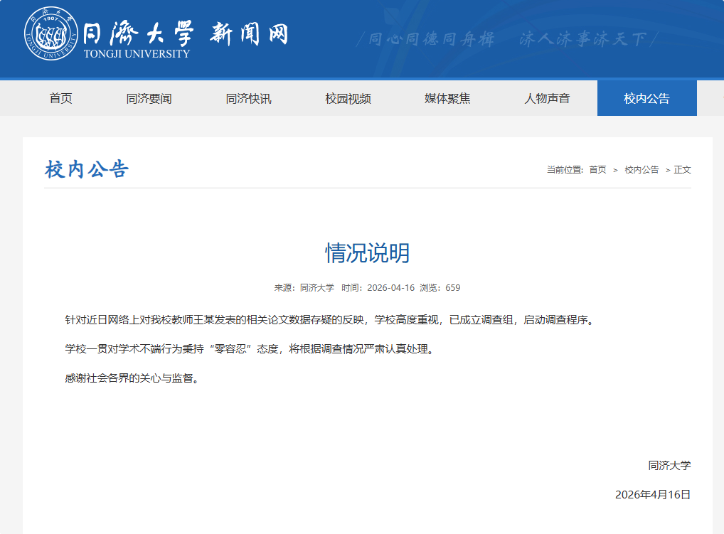Click the publish time 2026-04-16

(392, 288)
